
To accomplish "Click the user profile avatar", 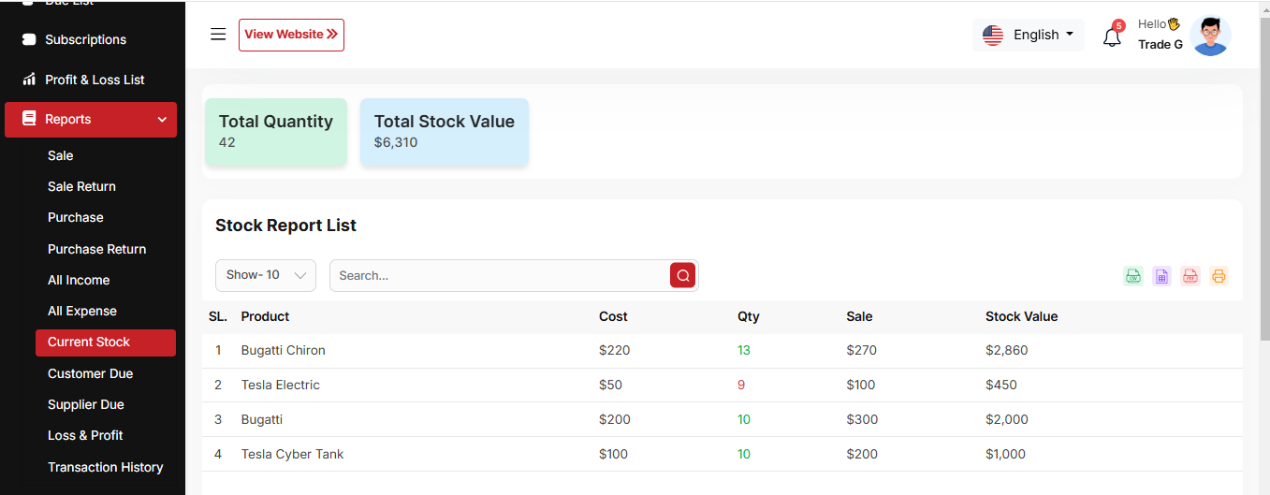I will [1210, 36].
